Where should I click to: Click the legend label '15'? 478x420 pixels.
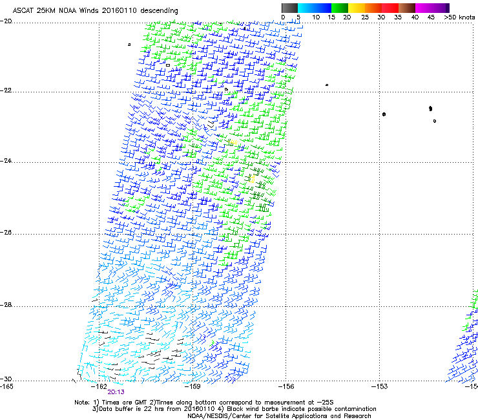coord(331,17)
